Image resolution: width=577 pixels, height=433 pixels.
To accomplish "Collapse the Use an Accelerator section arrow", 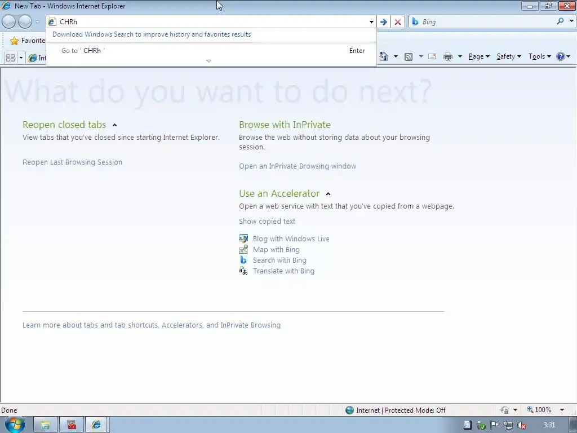I will coord(329,194).
